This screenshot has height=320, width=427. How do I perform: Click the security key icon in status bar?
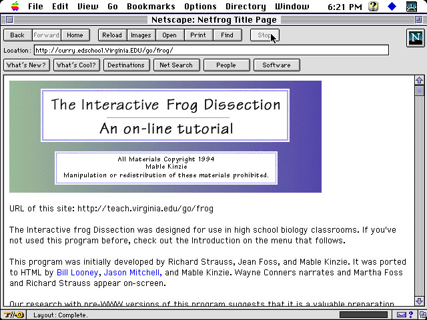coord(14,315)
